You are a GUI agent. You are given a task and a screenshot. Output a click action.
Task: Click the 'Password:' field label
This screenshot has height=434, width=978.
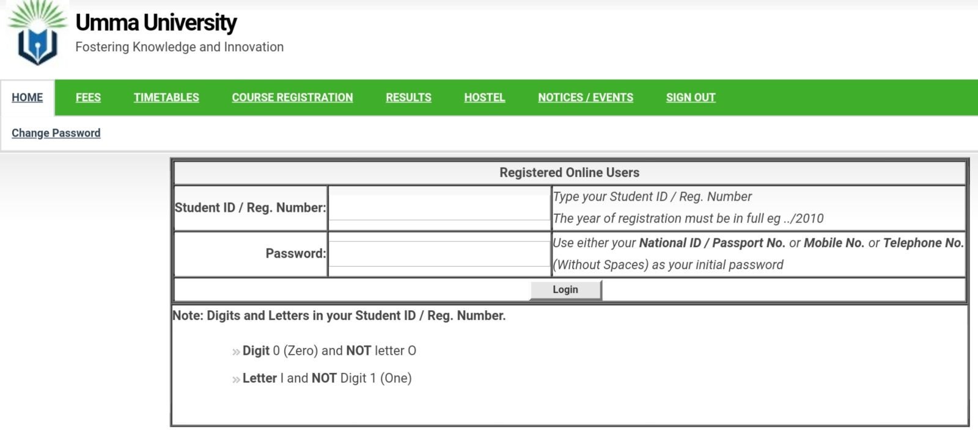(x=296, y=254)
